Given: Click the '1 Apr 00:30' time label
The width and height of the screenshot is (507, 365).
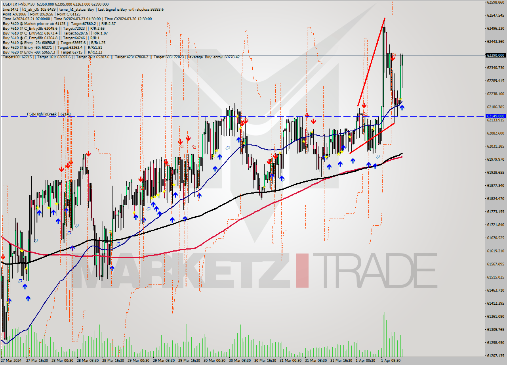Looking at the screenshot, I should pos(366,361).
